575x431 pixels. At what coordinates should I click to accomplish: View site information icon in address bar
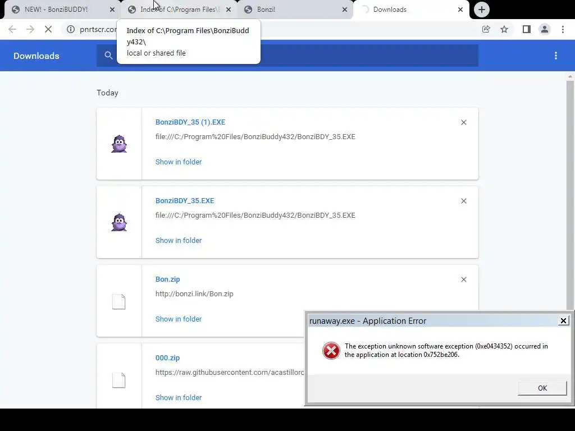(x=71, y=29)
